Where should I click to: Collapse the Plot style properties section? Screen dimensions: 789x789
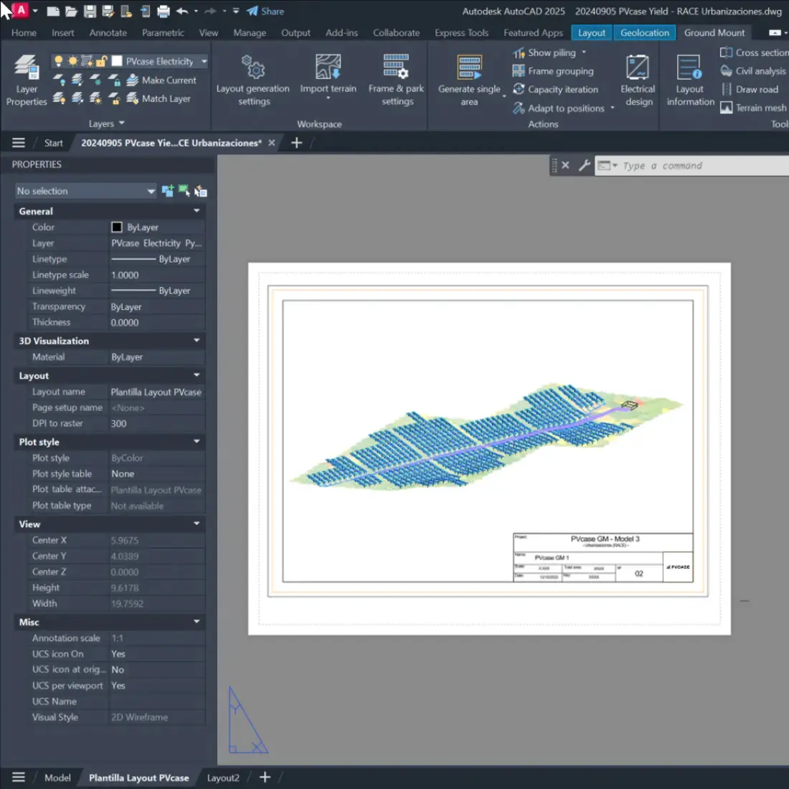(x=196, y=442)
